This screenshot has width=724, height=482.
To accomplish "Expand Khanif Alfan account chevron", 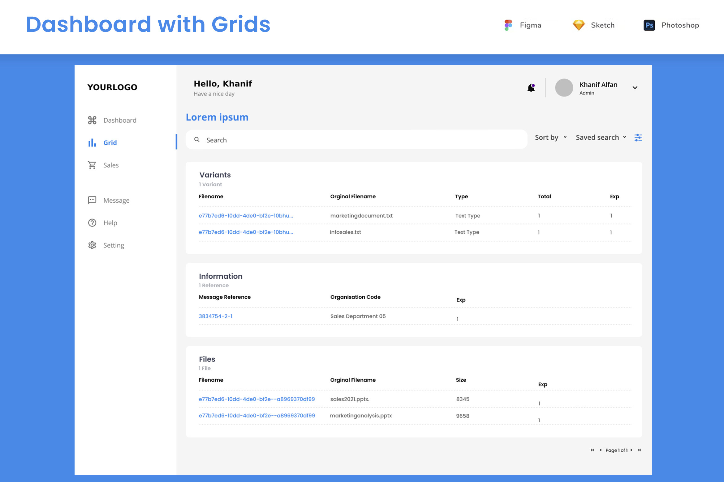I will (635, 88).
